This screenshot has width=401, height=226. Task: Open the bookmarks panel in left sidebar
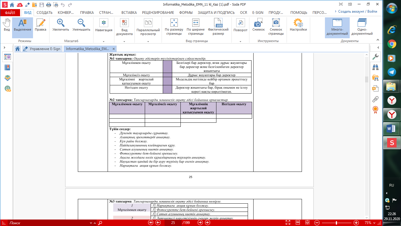point(7,68)
